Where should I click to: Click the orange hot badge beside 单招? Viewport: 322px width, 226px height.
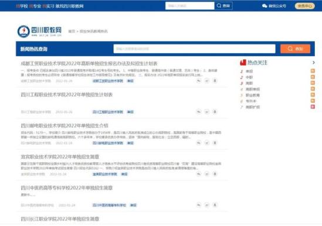(x=313, y=71)
